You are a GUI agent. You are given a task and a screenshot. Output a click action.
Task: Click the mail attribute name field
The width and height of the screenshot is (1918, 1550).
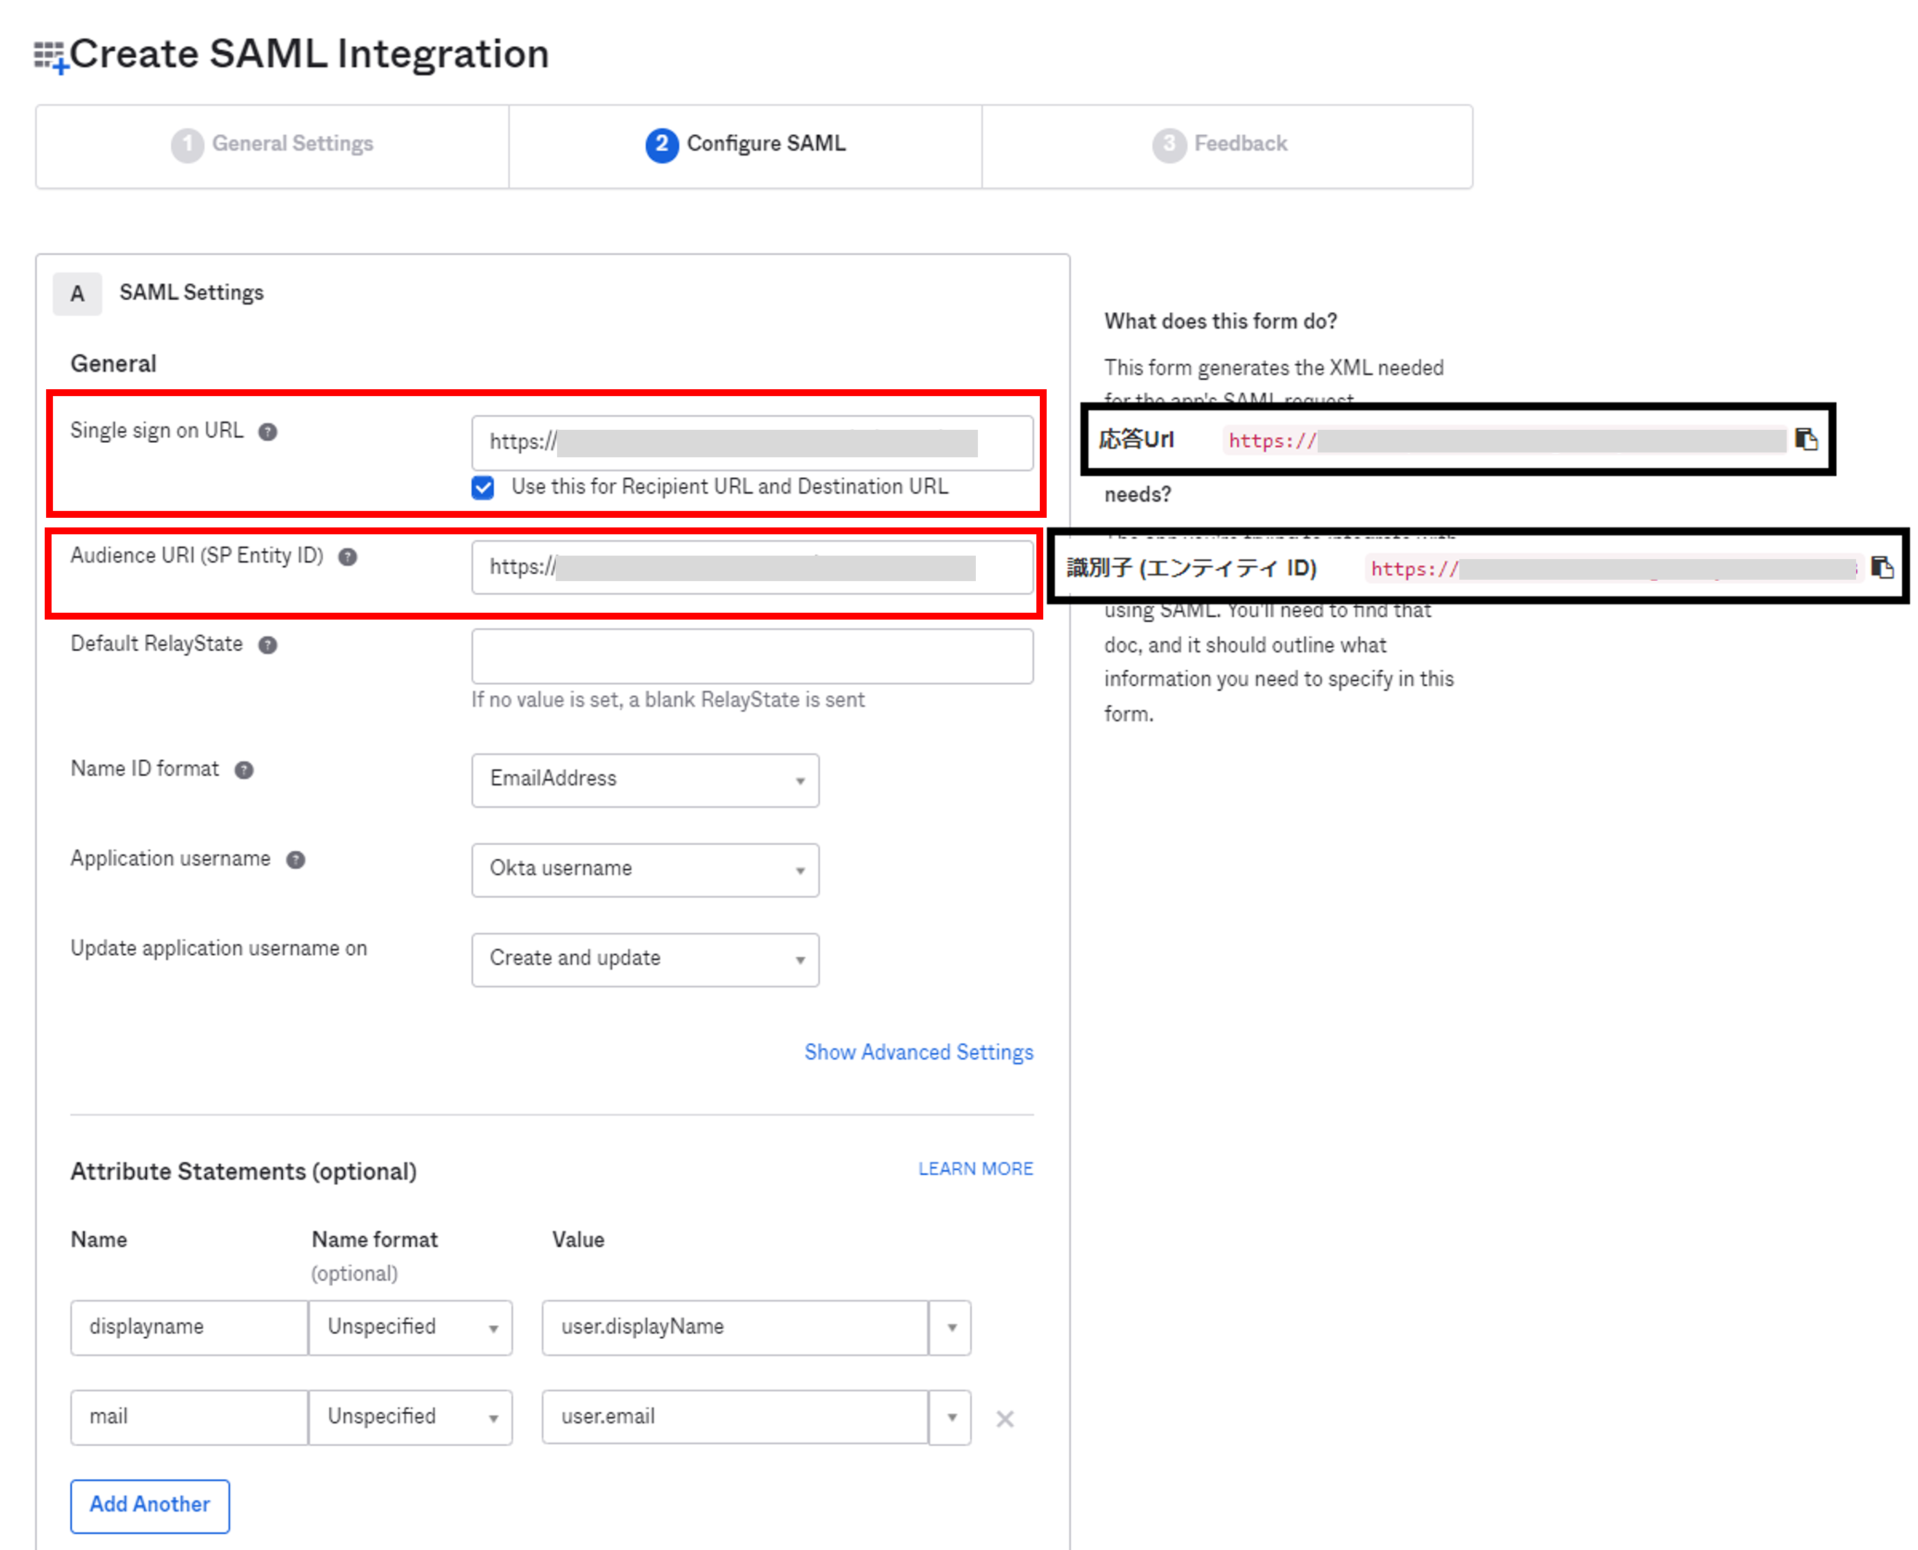point(189,1417)
